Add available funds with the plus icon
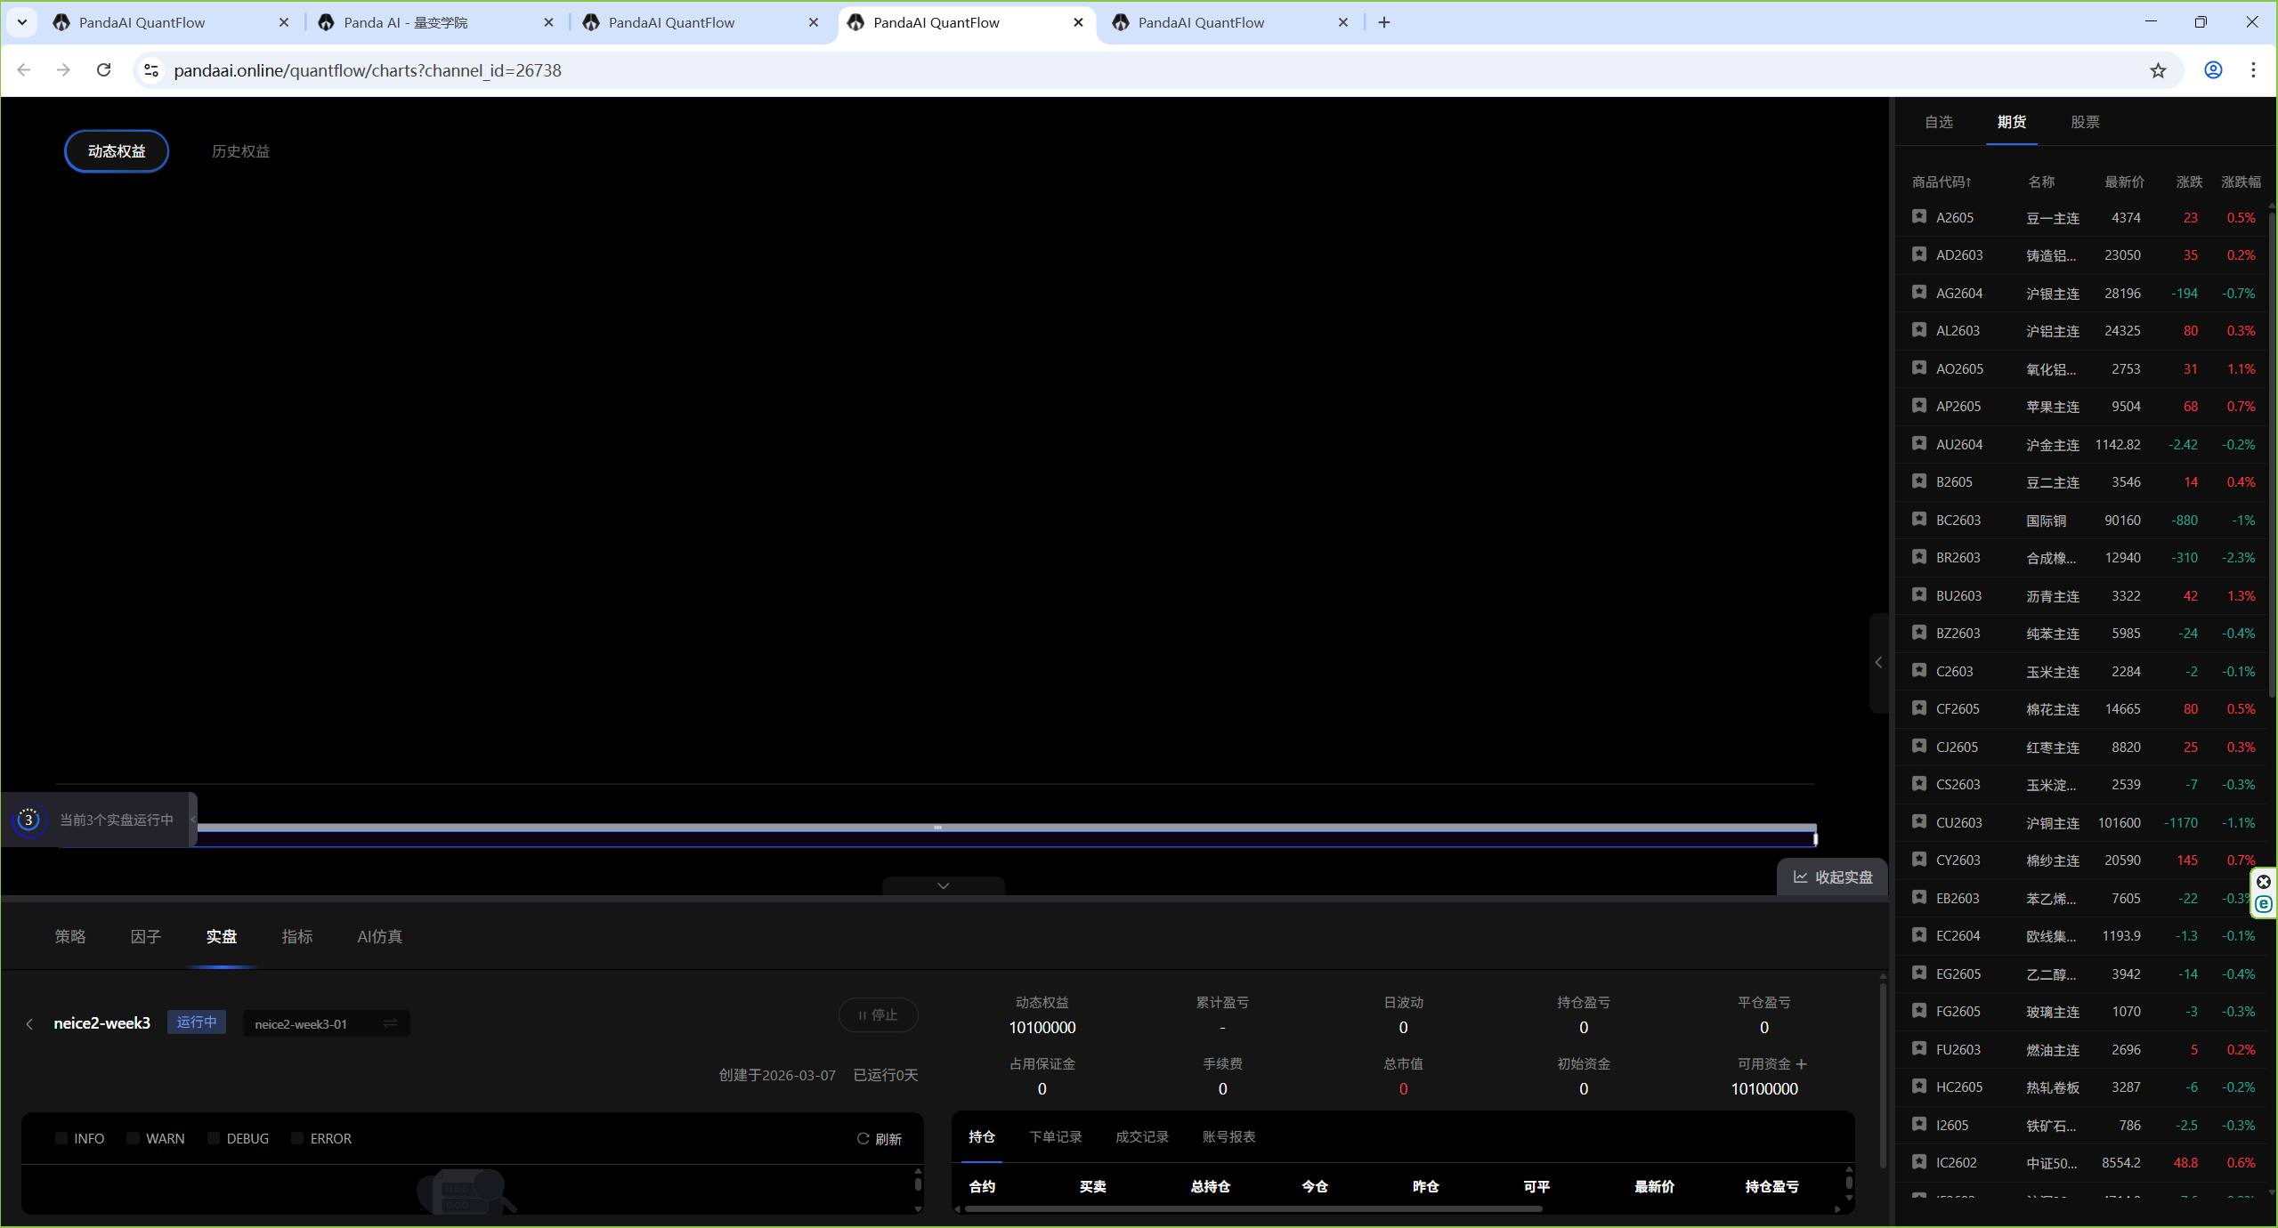This screenshot has width=2278, height=1228. tap(1802, 1064)
